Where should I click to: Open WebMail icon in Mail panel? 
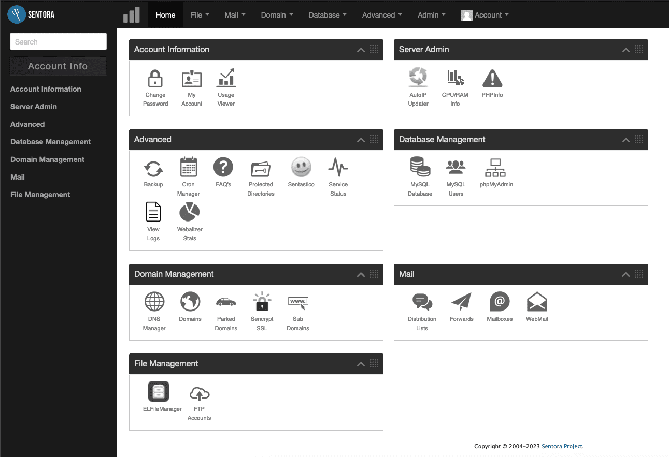(x=536, y=302)
